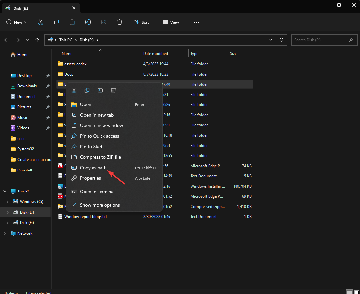
Task: Select Compress to ZIP file
Action: [114, 157]
